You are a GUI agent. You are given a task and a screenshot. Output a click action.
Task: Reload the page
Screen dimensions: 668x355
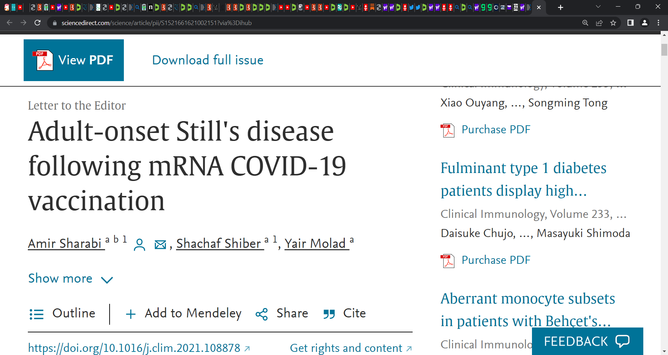click(38, 23)
